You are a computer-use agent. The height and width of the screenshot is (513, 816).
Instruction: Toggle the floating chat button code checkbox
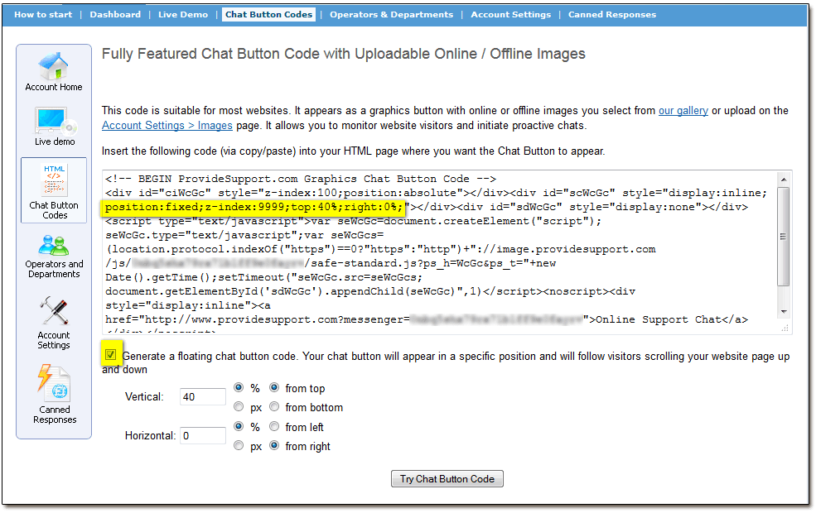[x=110, y=354]
